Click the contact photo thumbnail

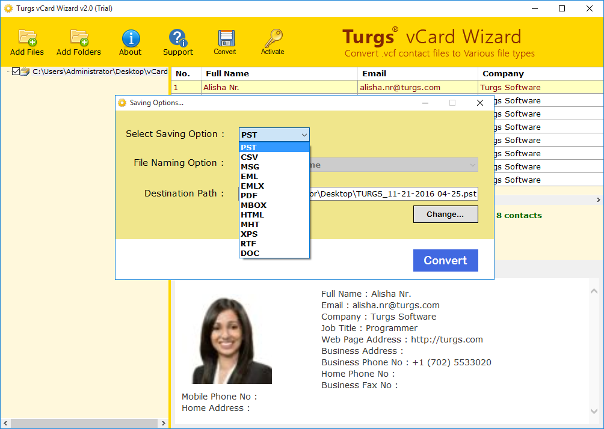(x=232, y=341)
